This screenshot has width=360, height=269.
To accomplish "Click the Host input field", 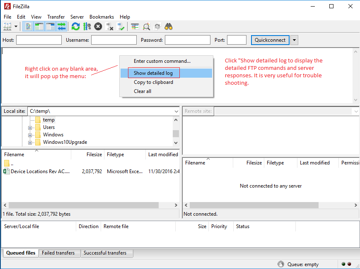I will click(39, 40).
